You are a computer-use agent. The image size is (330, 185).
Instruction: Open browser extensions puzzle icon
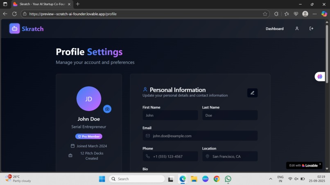pyautogui.click(x=276, y=14)
